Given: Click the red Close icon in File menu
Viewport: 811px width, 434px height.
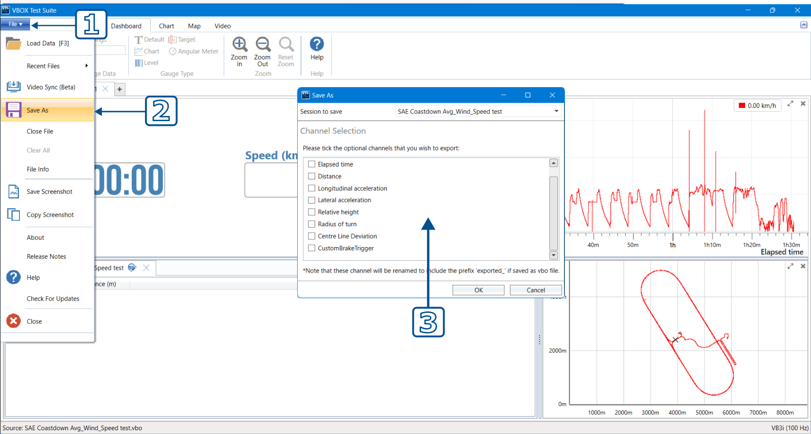Looking at the screenshot, I should [13, 321].
